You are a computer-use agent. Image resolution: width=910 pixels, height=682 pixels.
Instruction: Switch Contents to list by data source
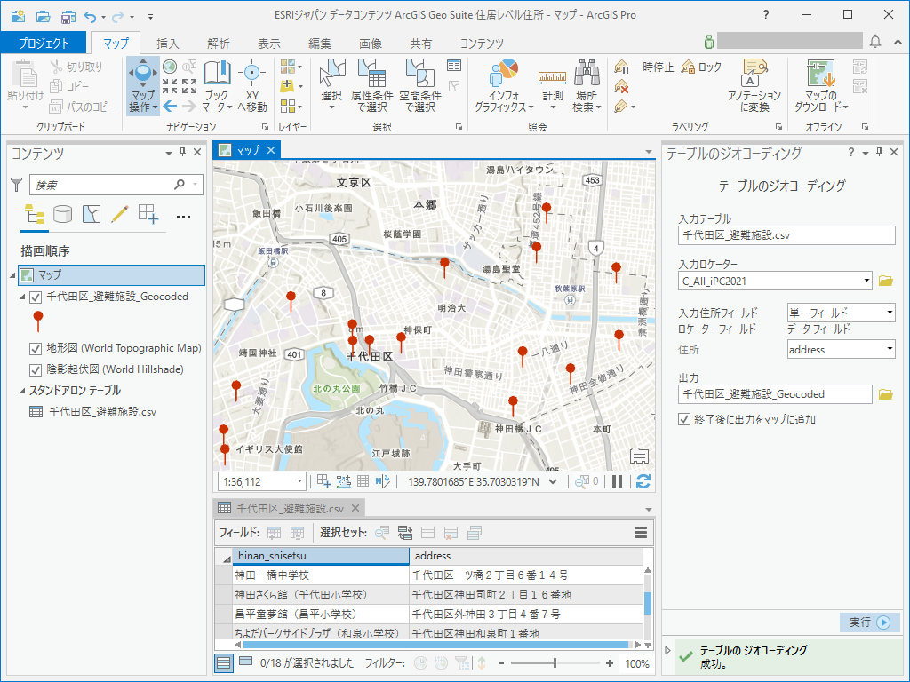click(x=63, y=215)
